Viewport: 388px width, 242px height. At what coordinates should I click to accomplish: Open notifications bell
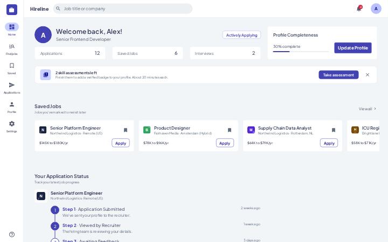click(359, 9)
